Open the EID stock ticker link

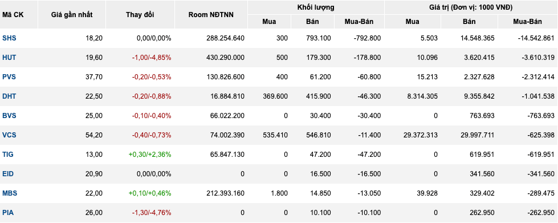[x=8, y=174]
